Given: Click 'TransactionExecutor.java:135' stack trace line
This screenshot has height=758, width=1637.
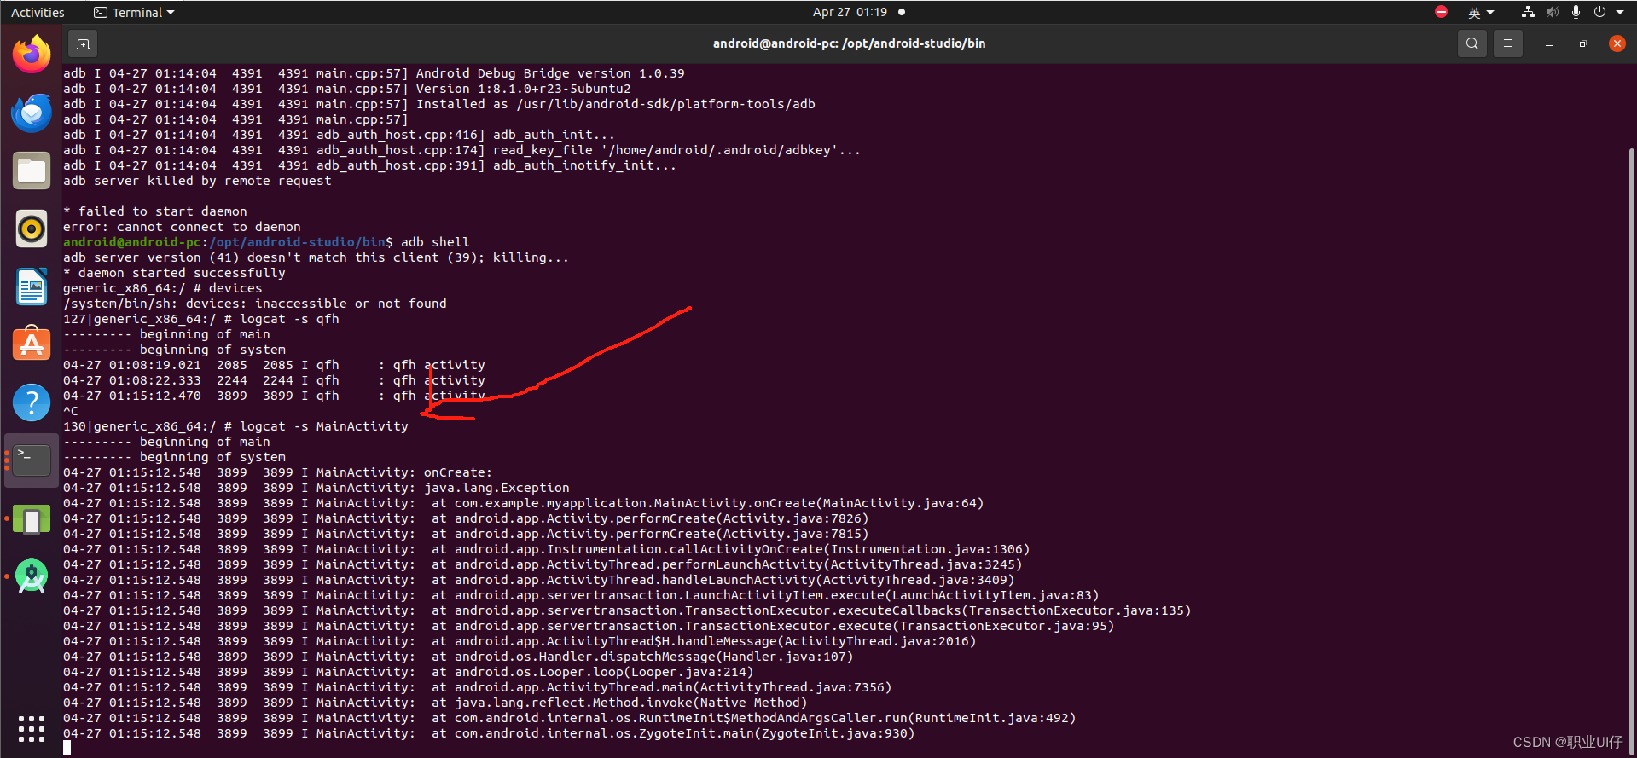Looking at the screenshot, I should click(x=627, y=610).
